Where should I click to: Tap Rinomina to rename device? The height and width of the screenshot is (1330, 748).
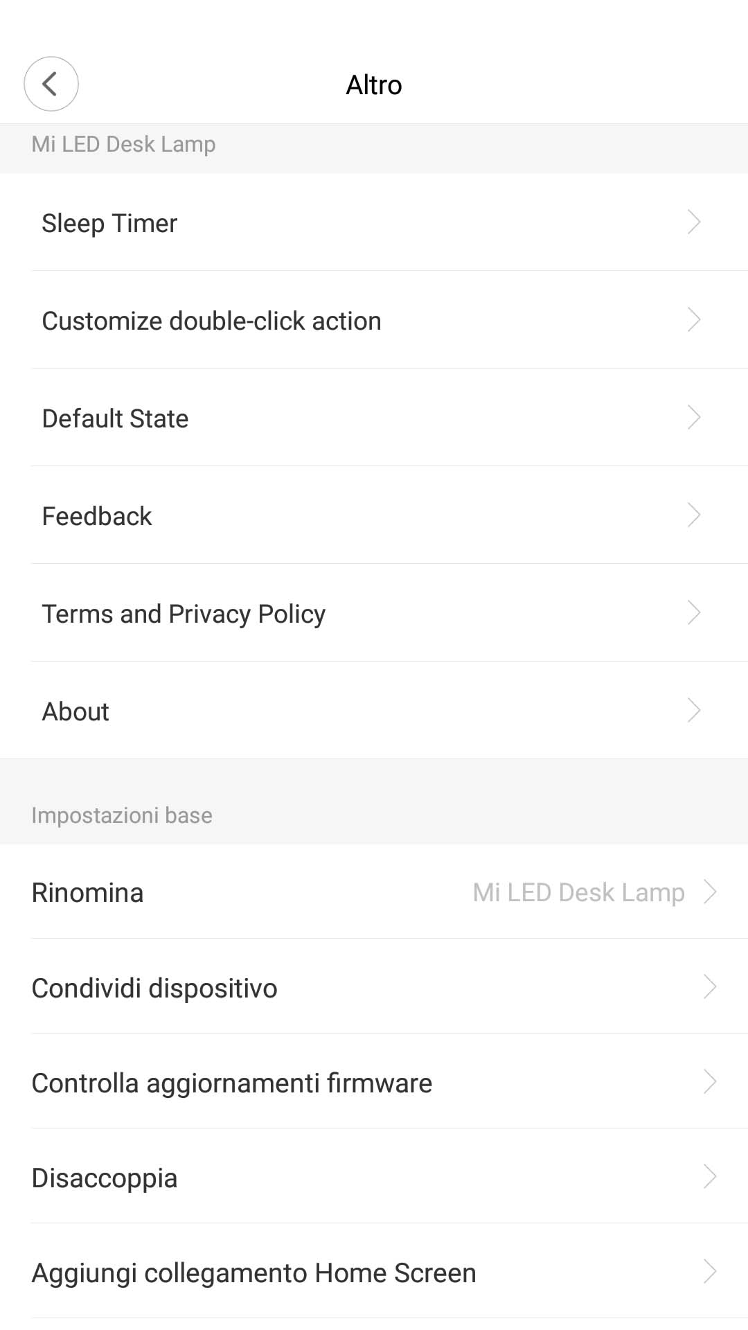(x=88, y=892)
